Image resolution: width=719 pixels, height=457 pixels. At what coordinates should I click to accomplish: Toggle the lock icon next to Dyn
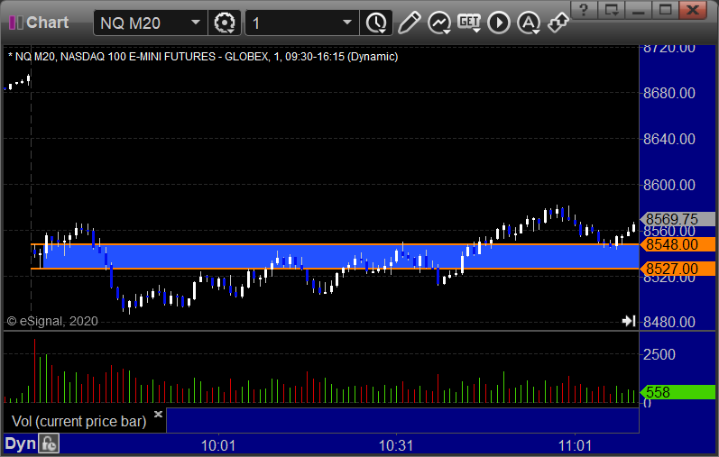49,443
